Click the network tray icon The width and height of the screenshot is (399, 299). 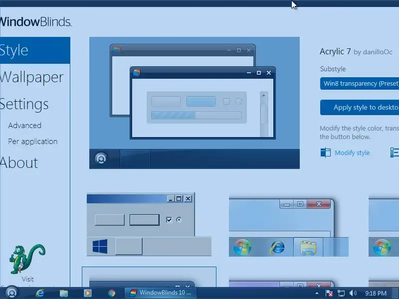(x=341, y=293)
